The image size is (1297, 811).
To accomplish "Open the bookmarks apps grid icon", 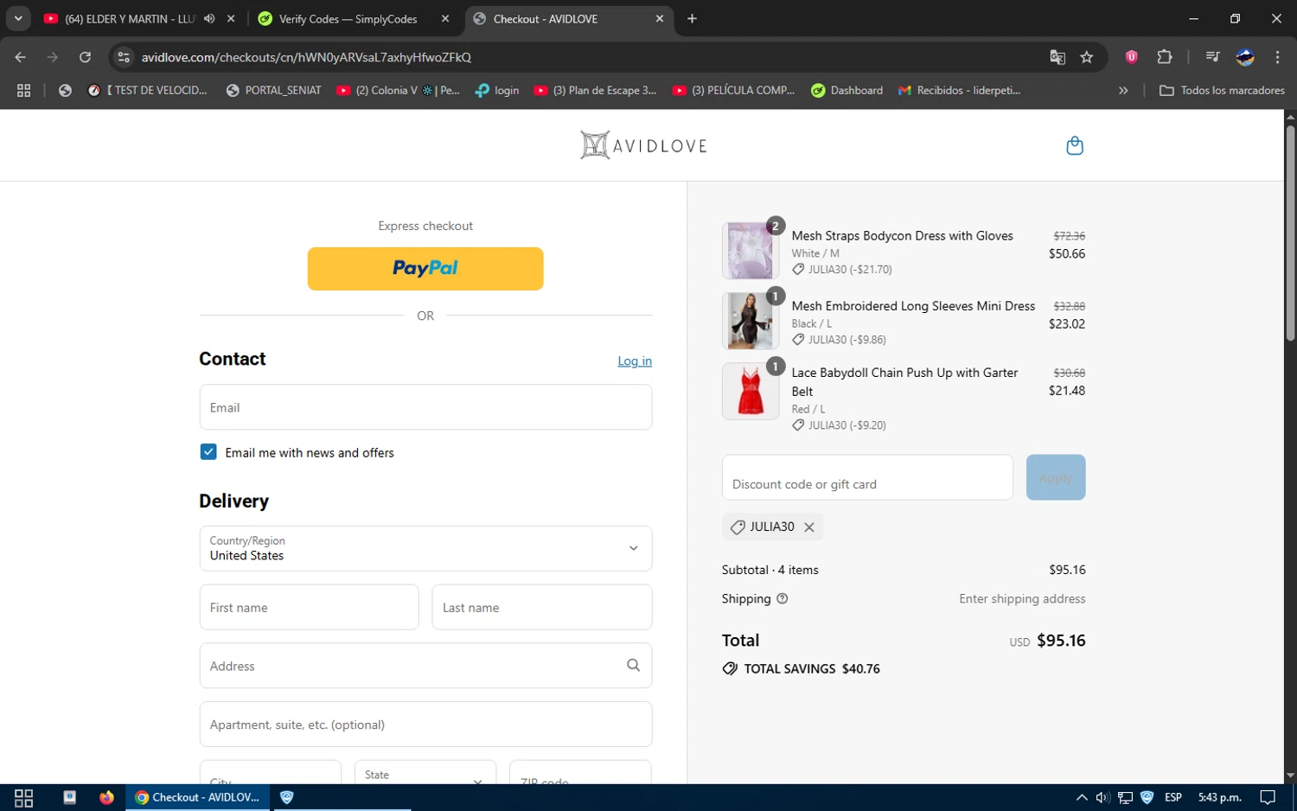I will tap(23, 90).
